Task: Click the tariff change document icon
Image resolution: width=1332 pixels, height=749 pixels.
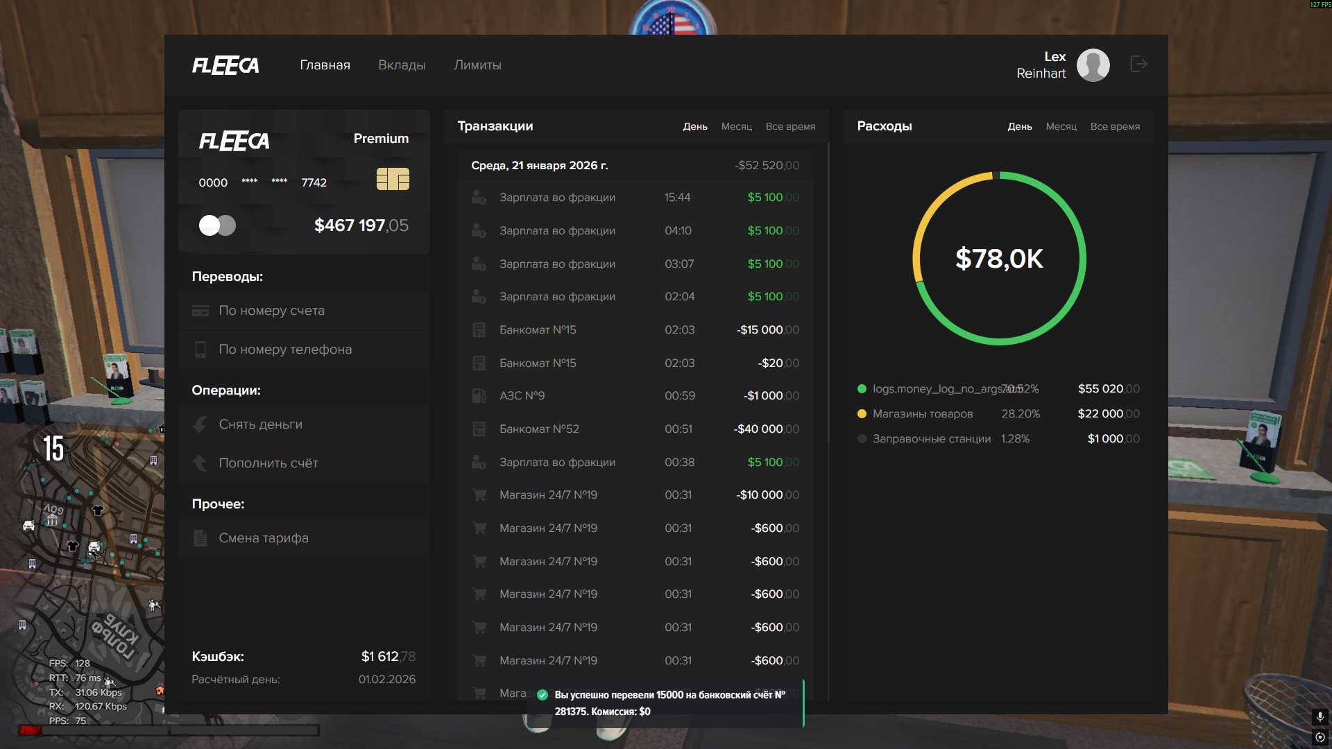Action: pyautogui.click(x=200, y=538)
